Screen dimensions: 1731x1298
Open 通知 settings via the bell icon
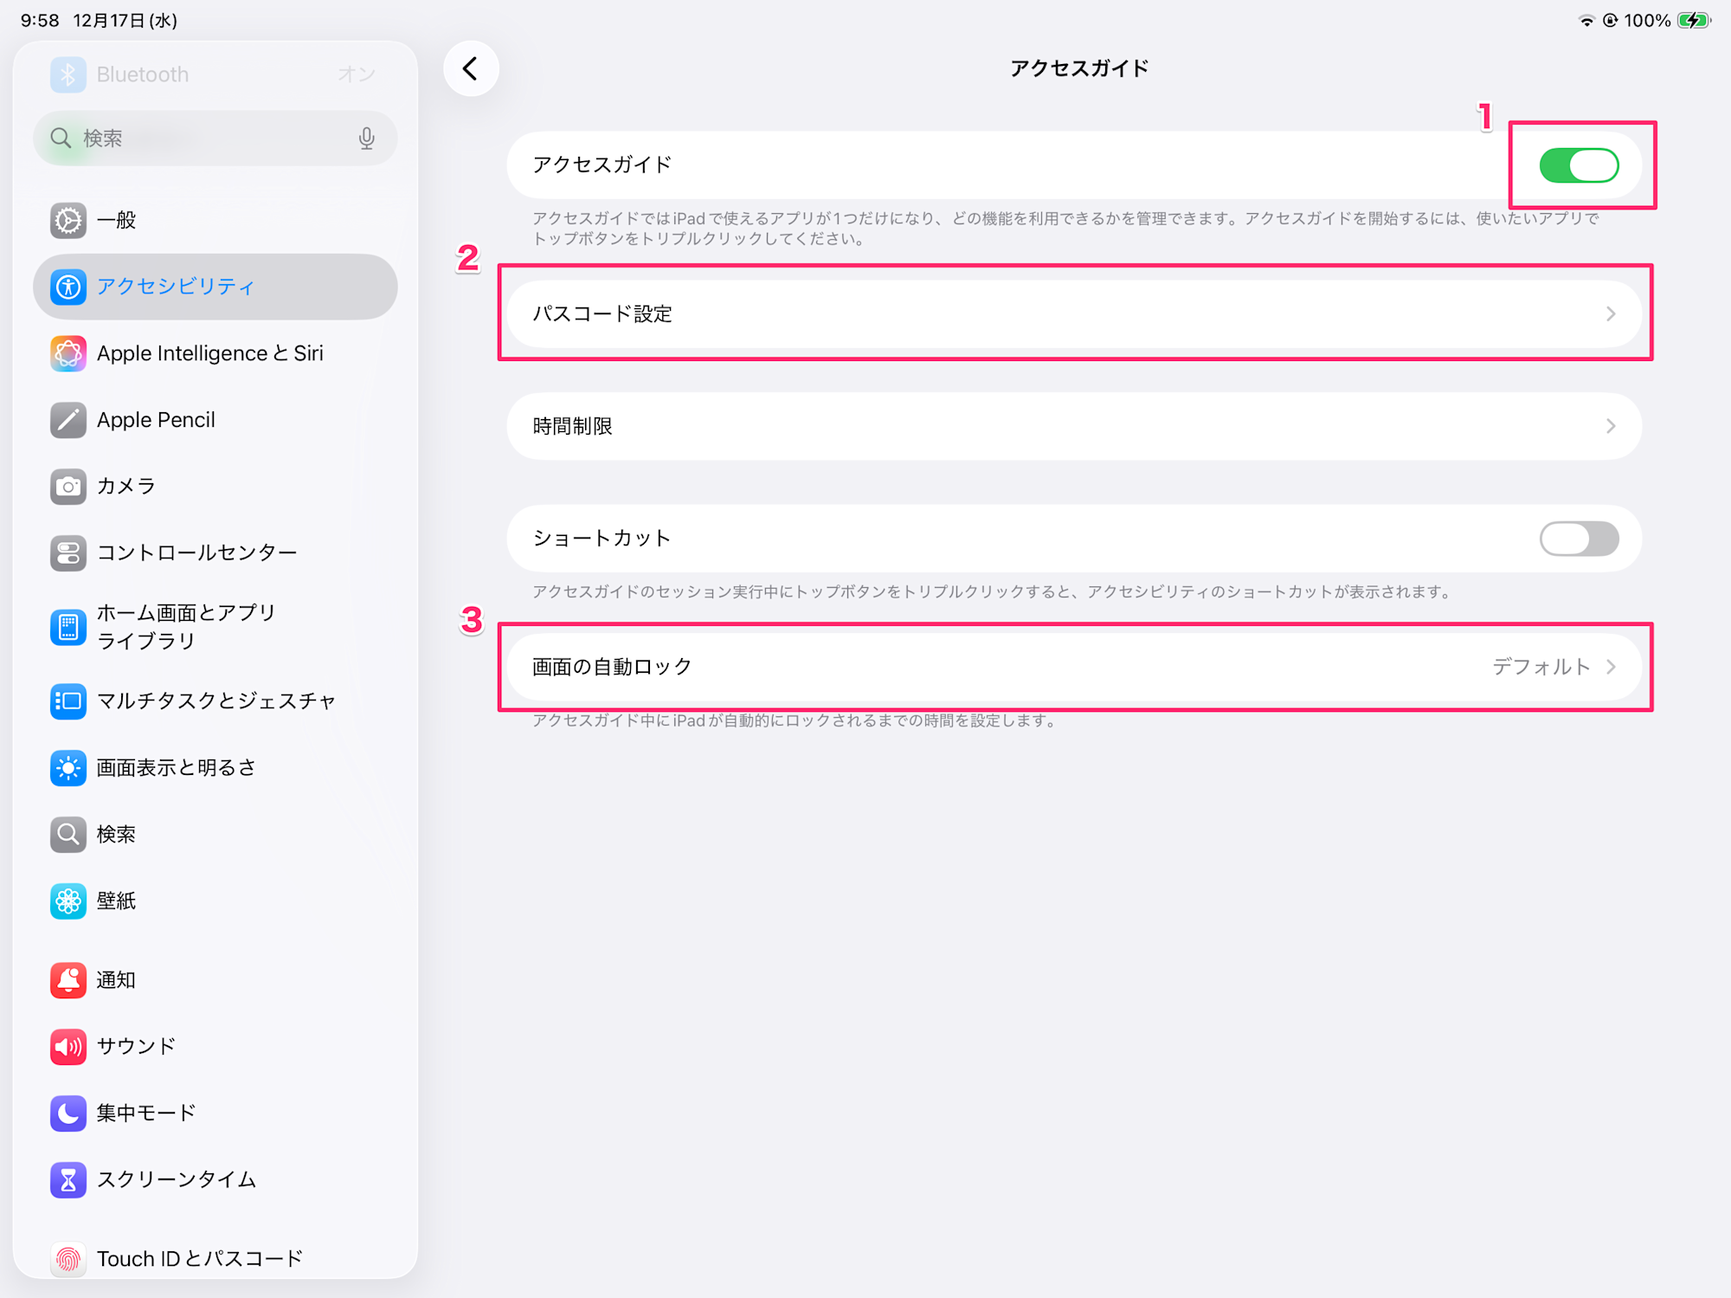(68, 980)
